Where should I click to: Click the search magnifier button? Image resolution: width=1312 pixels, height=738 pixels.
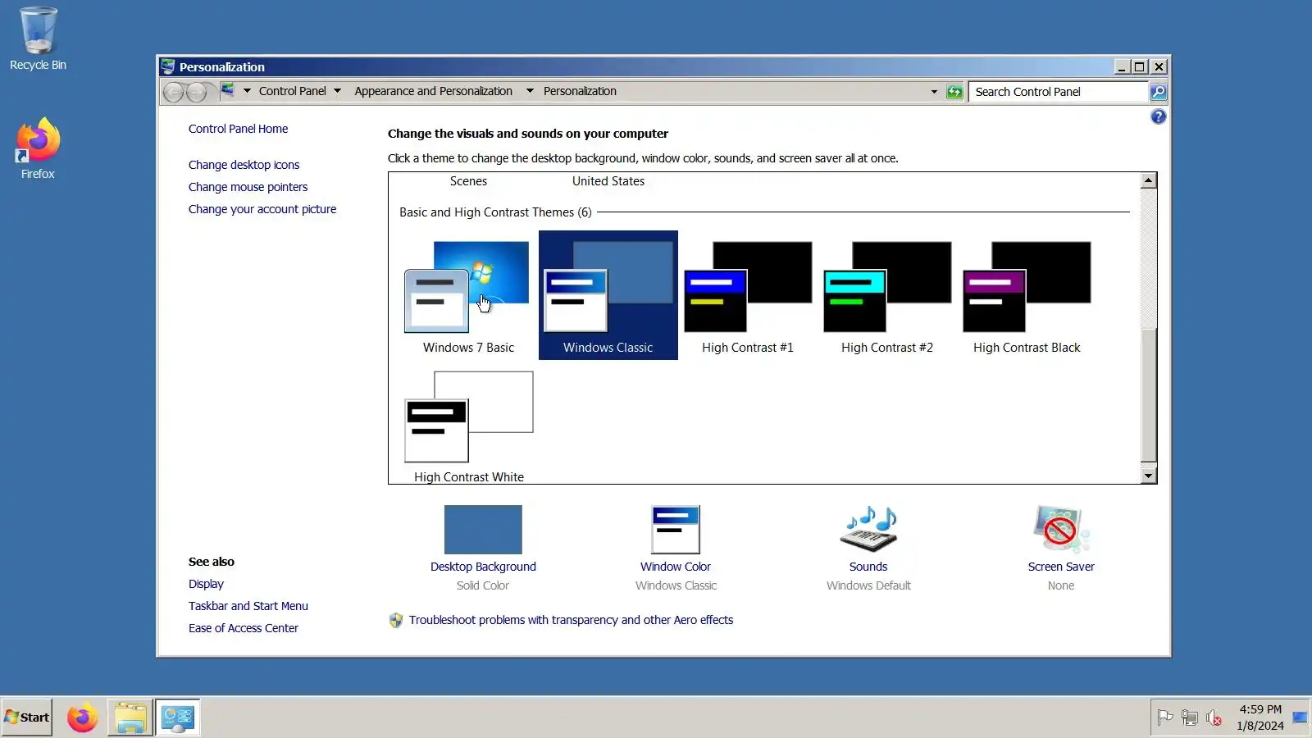1158,92
